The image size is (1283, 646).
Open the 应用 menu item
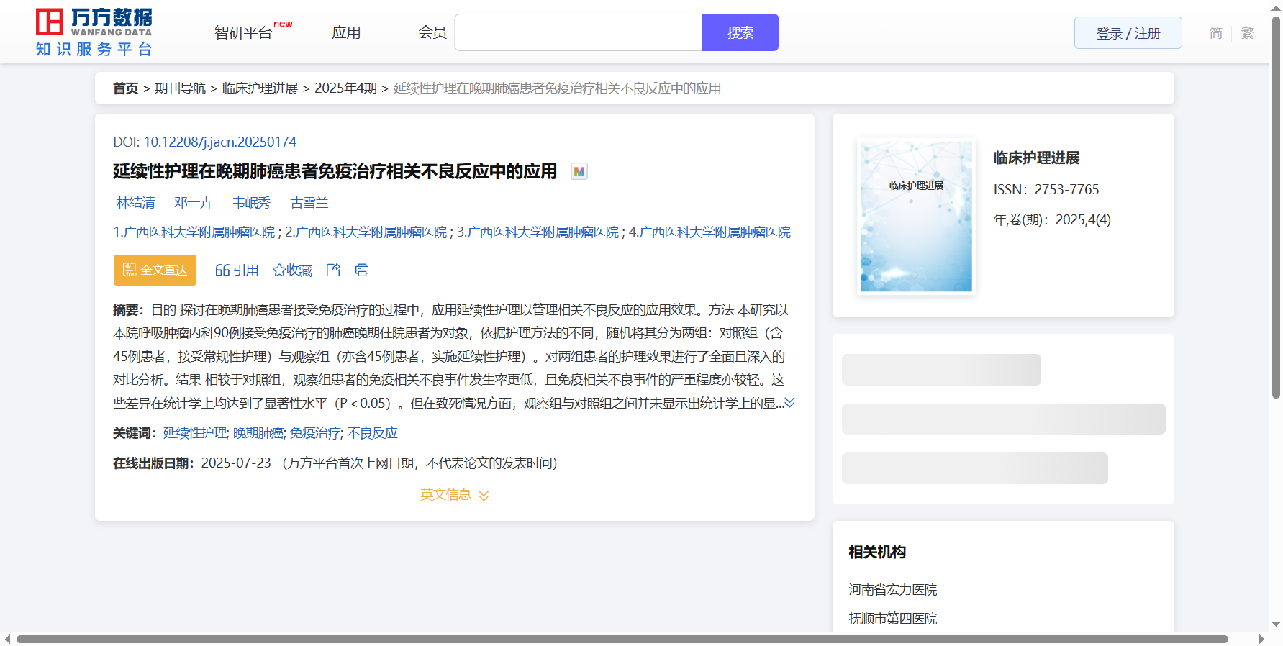pos(346,32)
